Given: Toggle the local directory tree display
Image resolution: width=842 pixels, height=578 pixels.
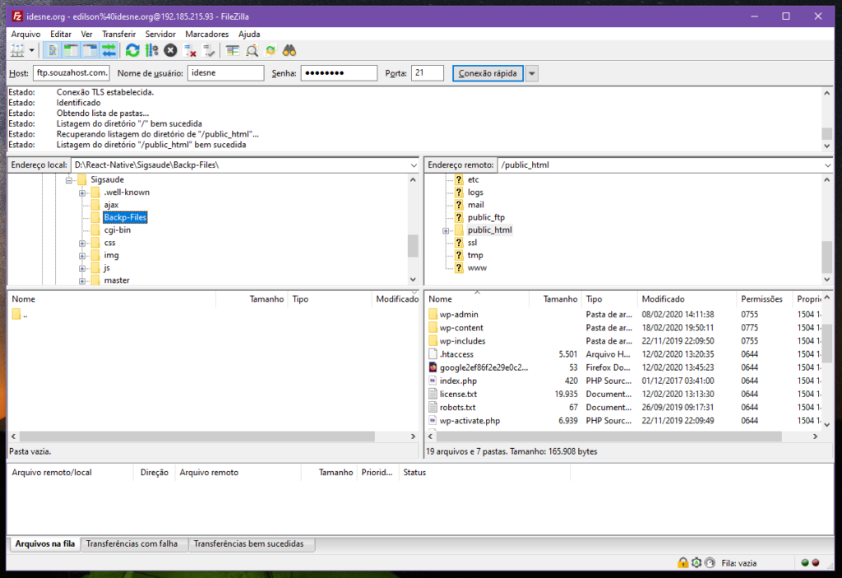Looking at the screenshot, I should (x=71, y=50).
